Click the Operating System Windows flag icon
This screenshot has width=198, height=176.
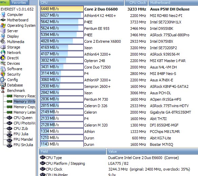[x=3, y=25]
